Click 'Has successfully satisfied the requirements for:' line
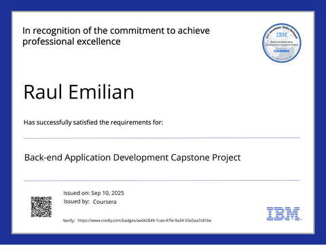The image size is (326, 252). 93,122
